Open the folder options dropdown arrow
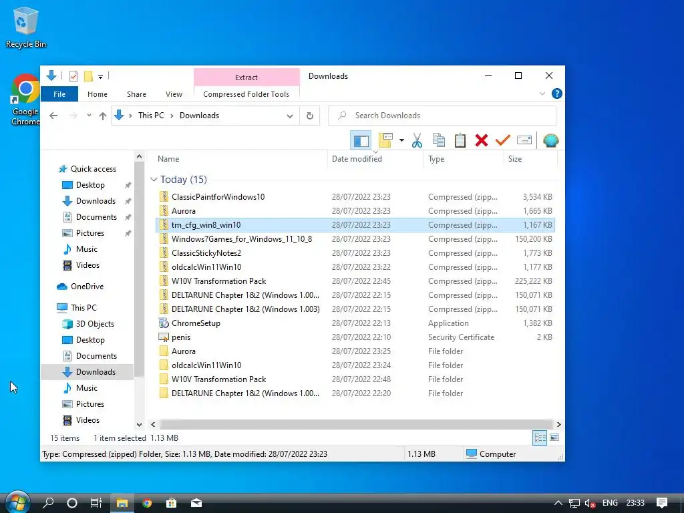Viewport: 684px width, 513px height. coord(401,140)
